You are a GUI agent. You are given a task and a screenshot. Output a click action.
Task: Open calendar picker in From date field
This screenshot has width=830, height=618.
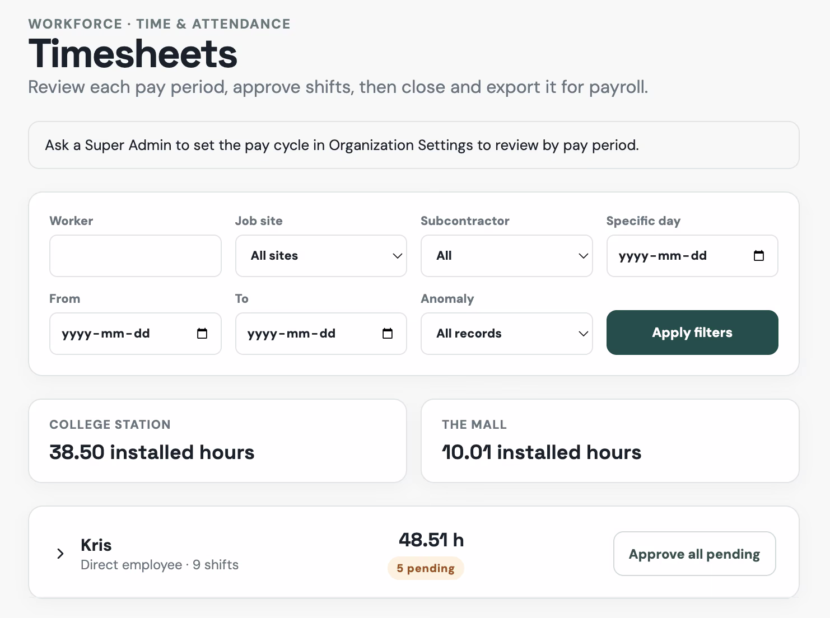point(202,334)
